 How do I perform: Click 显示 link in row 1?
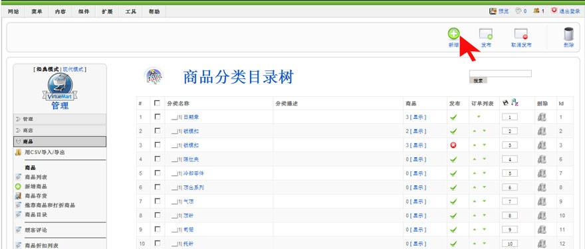(418, 117)
